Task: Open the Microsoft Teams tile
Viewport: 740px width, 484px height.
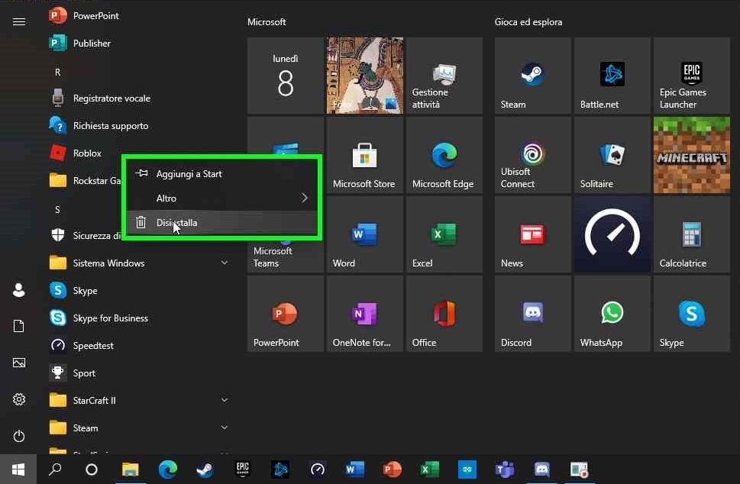Action: point(286,257)
